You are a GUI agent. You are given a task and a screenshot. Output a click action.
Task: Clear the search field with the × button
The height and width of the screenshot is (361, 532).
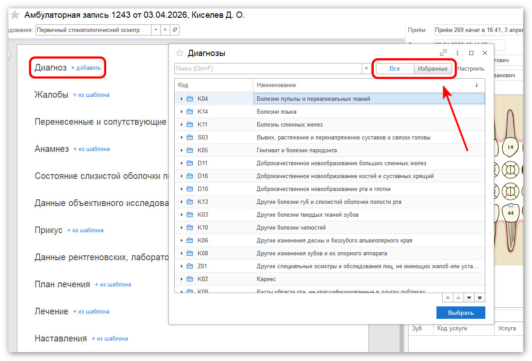pos(366,69)
